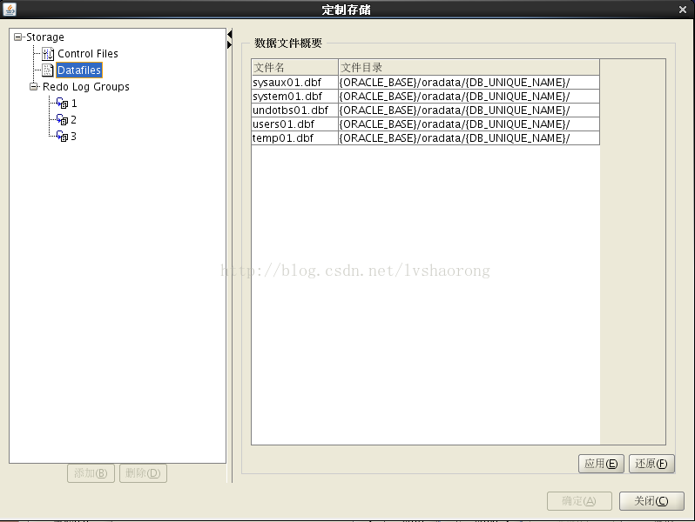This screenshot has height=522, width=695.
Task: Collapse the Redo Log Groups node
Action: pos(34,86)
